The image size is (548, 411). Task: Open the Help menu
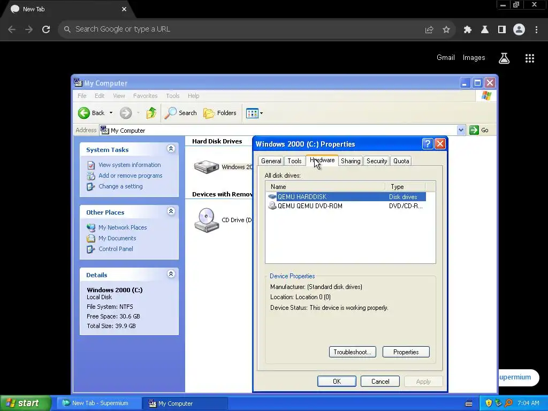pyautogui.click(x=193, y=96)
